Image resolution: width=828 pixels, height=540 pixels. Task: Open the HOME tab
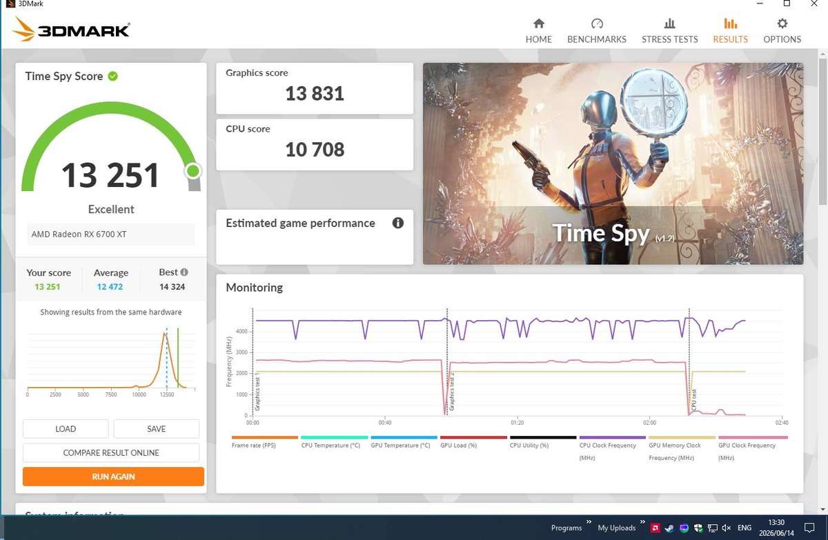pyautogui.click(x=538, y=31)
